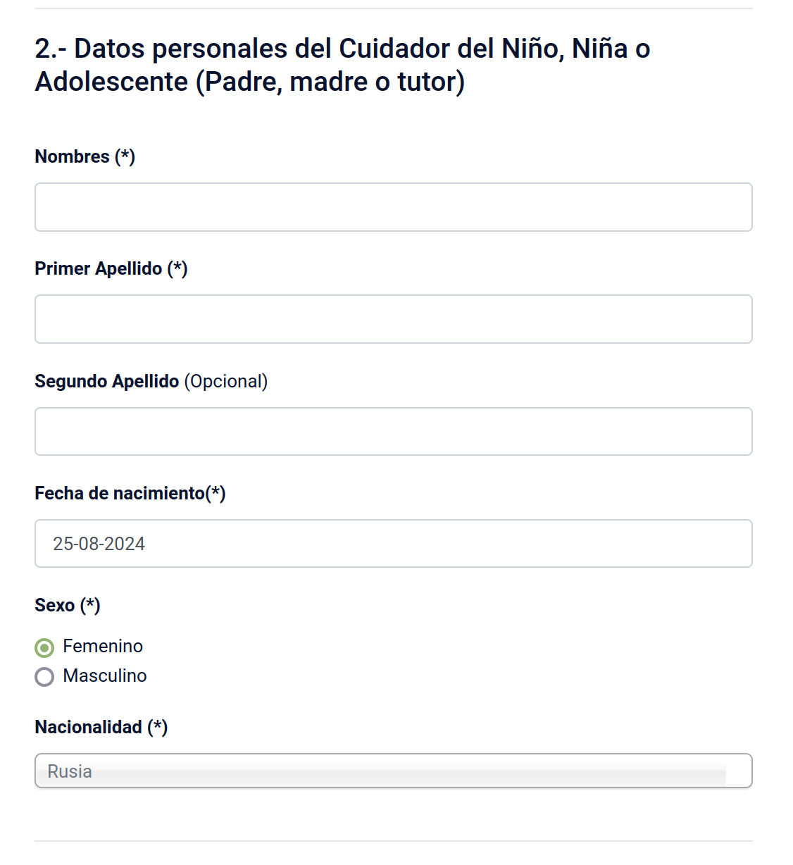Screen dimensions: 793x865
Task: Click the "Nombres (*)" field label
Action: point(85,156)
